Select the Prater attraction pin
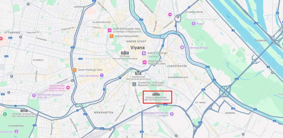Screen dimensions: 283x138 193,24
